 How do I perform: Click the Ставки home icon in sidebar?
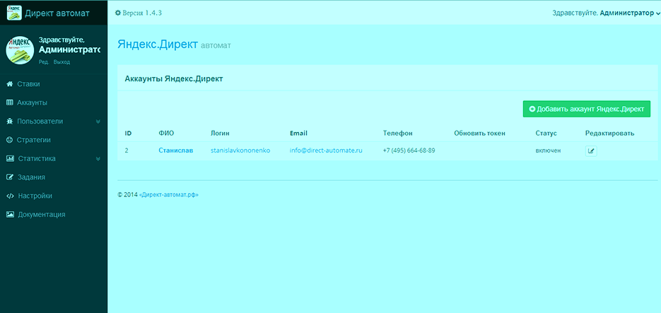click(10, 84)
